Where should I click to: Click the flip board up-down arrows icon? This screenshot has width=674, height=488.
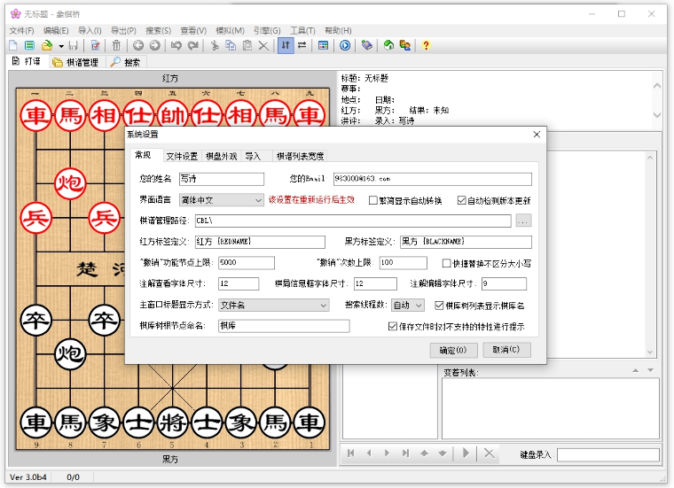285,45
